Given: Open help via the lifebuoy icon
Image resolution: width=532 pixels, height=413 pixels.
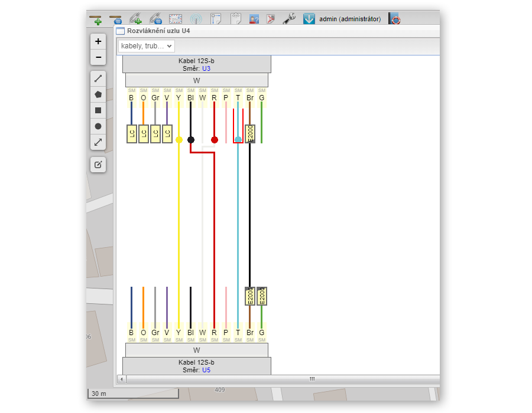Looking at the screenshot, I should (395, 19).
